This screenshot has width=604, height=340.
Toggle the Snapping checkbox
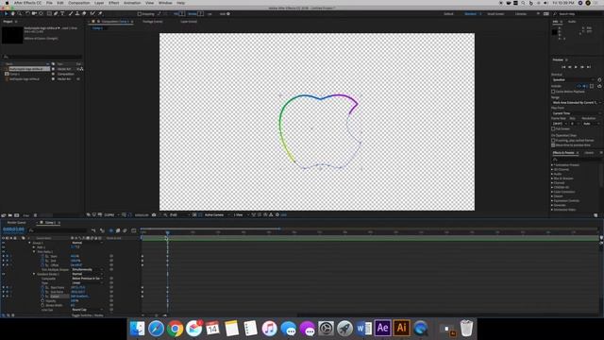coord(140,14)
